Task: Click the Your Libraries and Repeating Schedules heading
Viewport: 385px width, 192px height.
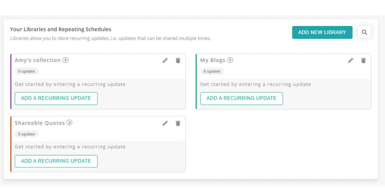Action: (61, 29)
